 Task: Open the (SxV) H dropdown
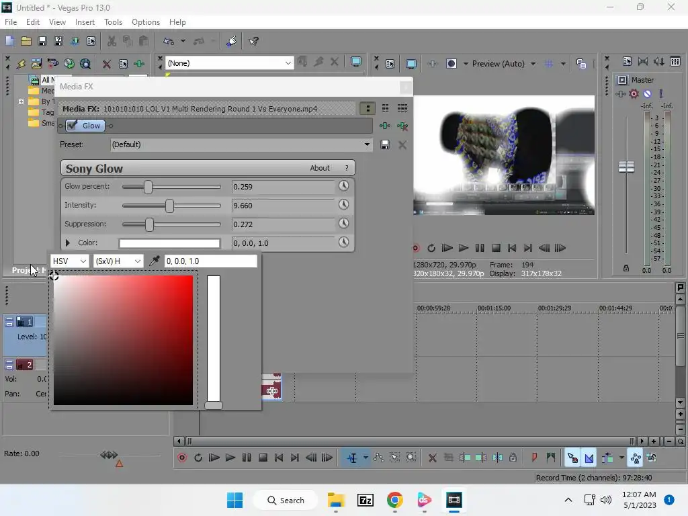[x=118, y=261]
